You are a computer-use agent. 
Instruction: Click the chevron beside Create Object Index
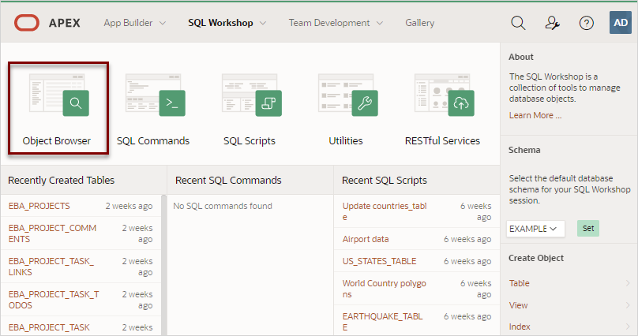pyautogui.click(x=628, y=327)
